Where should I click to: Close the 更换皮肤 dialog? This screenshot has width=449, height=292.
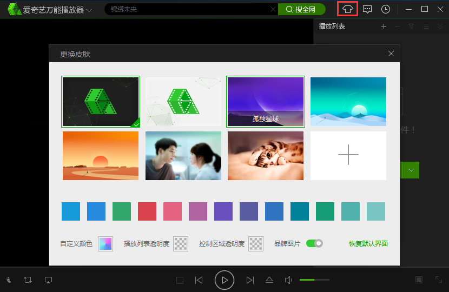(391, 54)
